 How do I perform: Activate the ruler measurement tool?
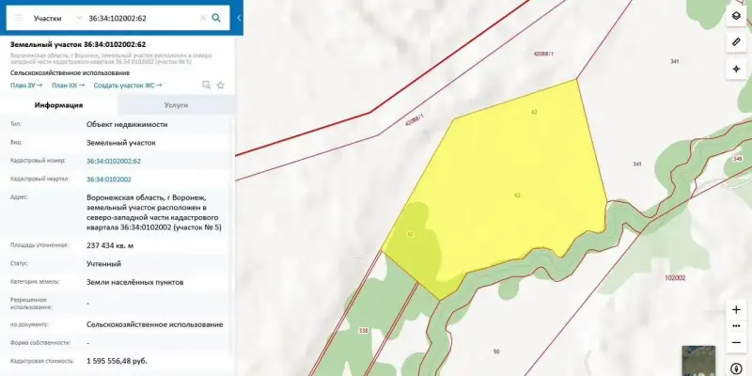click(736, 42)
